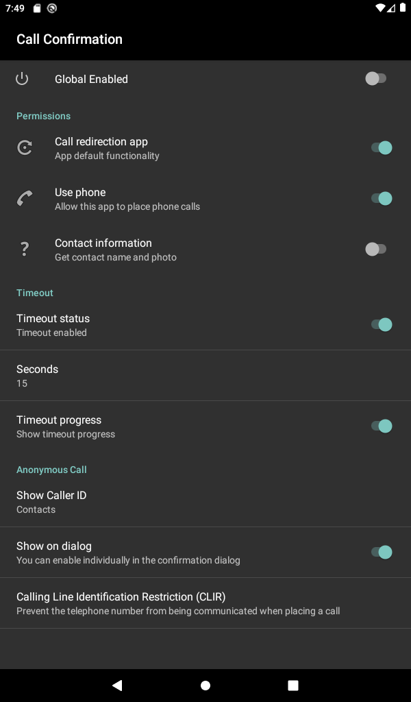Image resolution: width=411 pixels, height=702 pixels.
Task: Enable the Global Enabled switch
Action: coord(376,79)
